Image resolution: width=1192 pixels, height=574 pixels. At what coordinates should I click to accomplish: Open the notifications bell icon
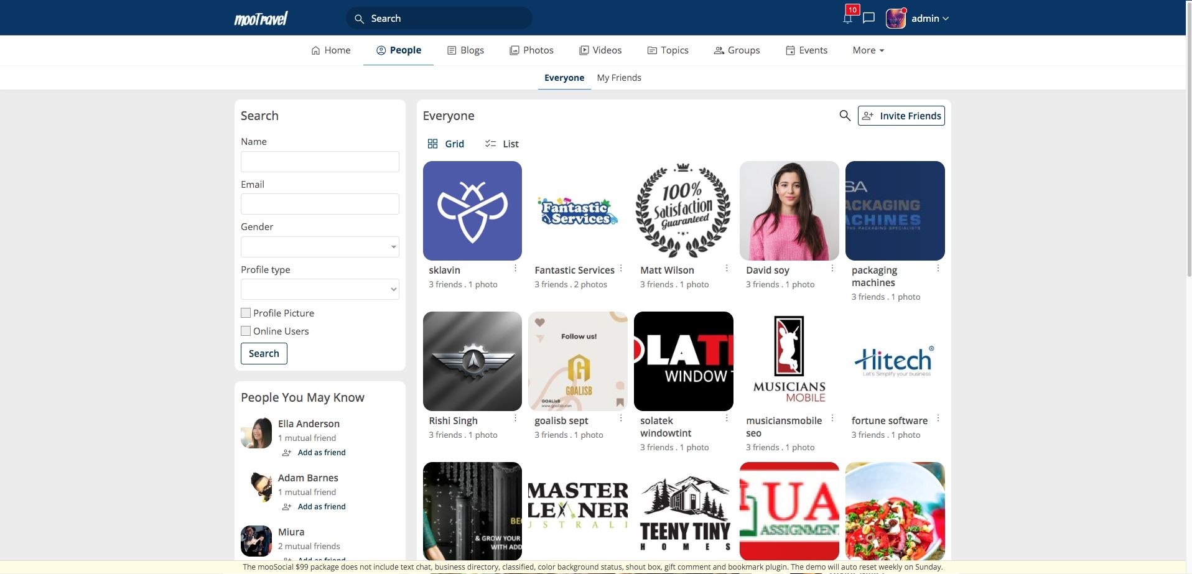(x=847, y=19)
